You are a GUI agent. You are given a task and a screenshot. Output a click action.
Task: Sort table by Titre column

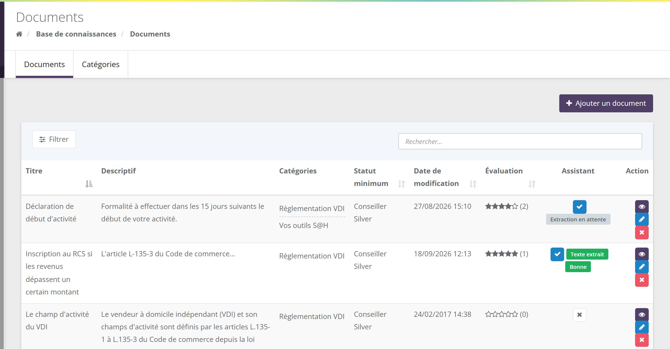point(89,184)
